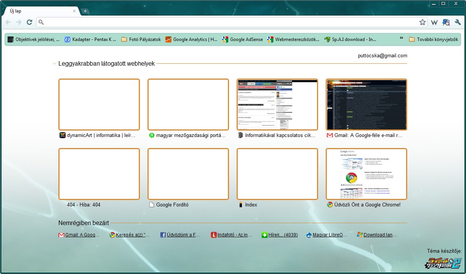The image size is (466, 274).
Task: Open Google AdSense bookmark
Action: coord(243,39)
